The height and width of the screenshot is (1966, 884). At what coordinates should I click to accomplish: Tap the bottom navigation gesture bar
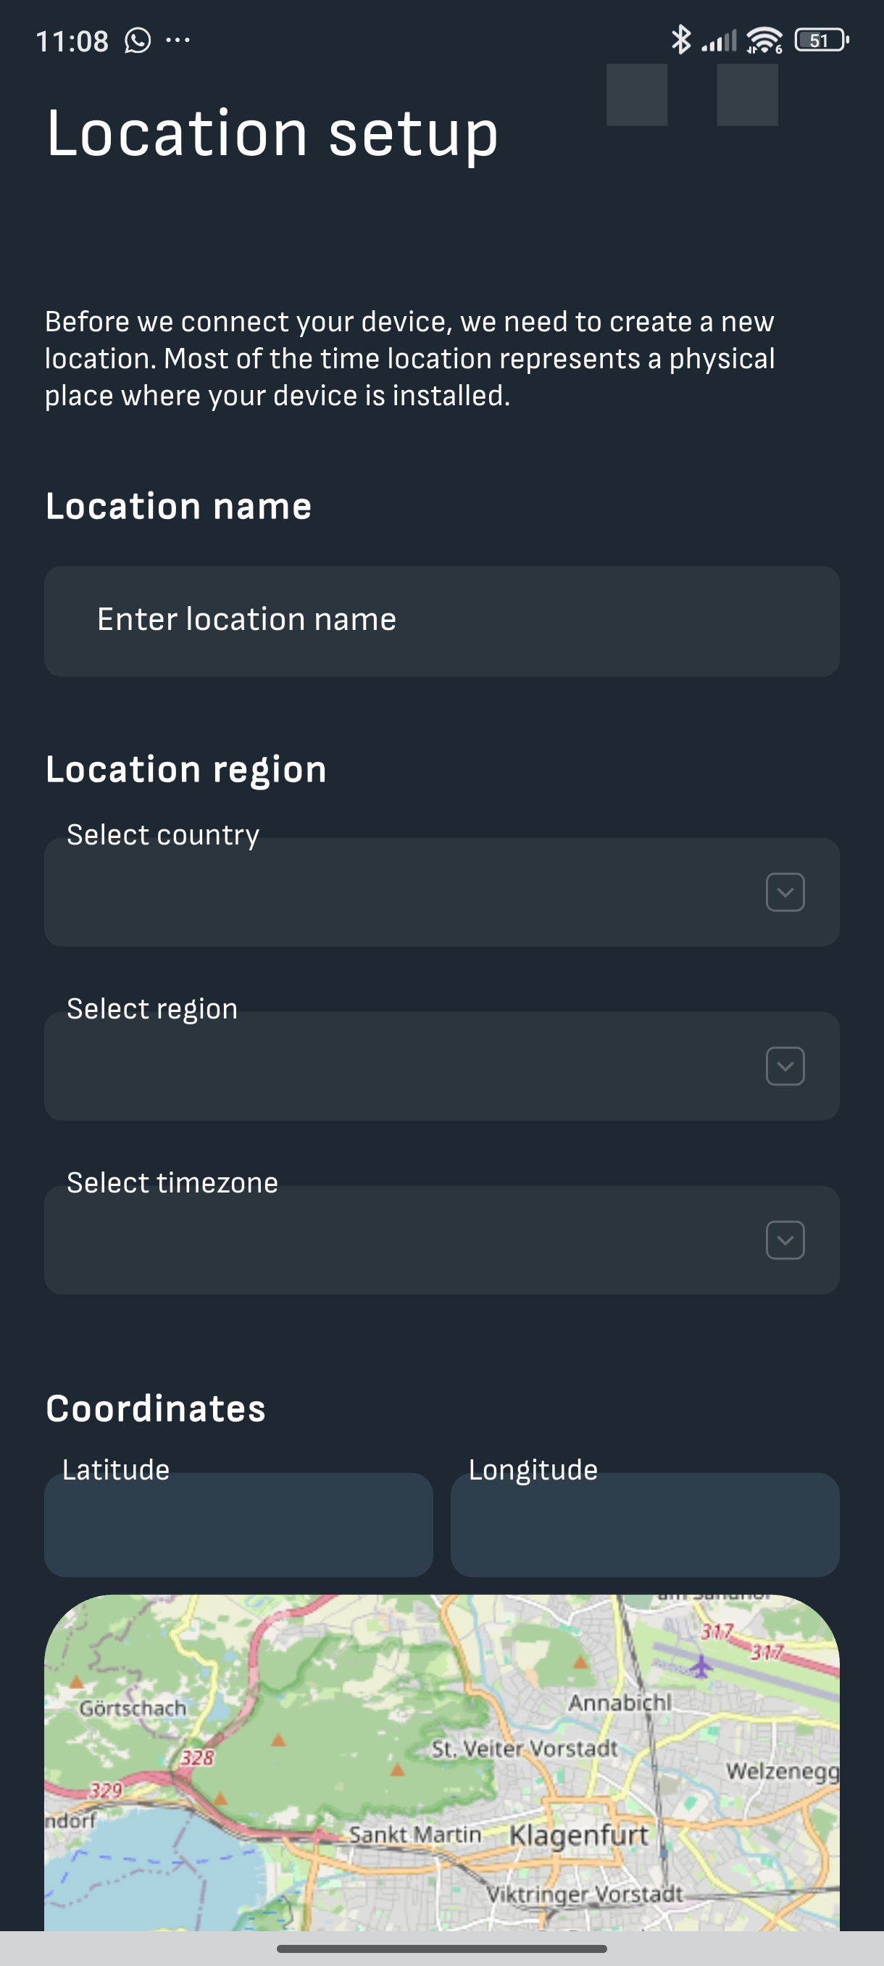click(x=441, y=1949)
